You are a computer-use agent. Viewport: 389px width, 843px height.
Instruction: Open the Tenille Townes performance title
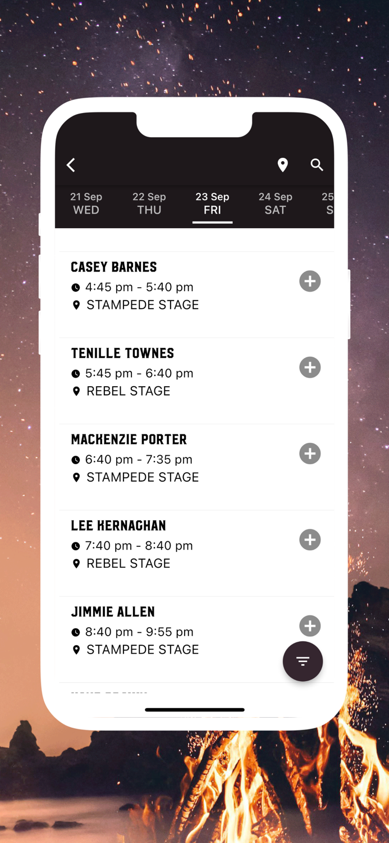coord(122,353)
